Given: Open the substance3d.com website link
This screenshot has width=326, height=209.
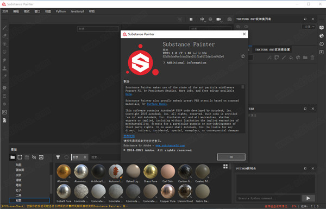Looking at the screenshot, I should pos(170,145).
